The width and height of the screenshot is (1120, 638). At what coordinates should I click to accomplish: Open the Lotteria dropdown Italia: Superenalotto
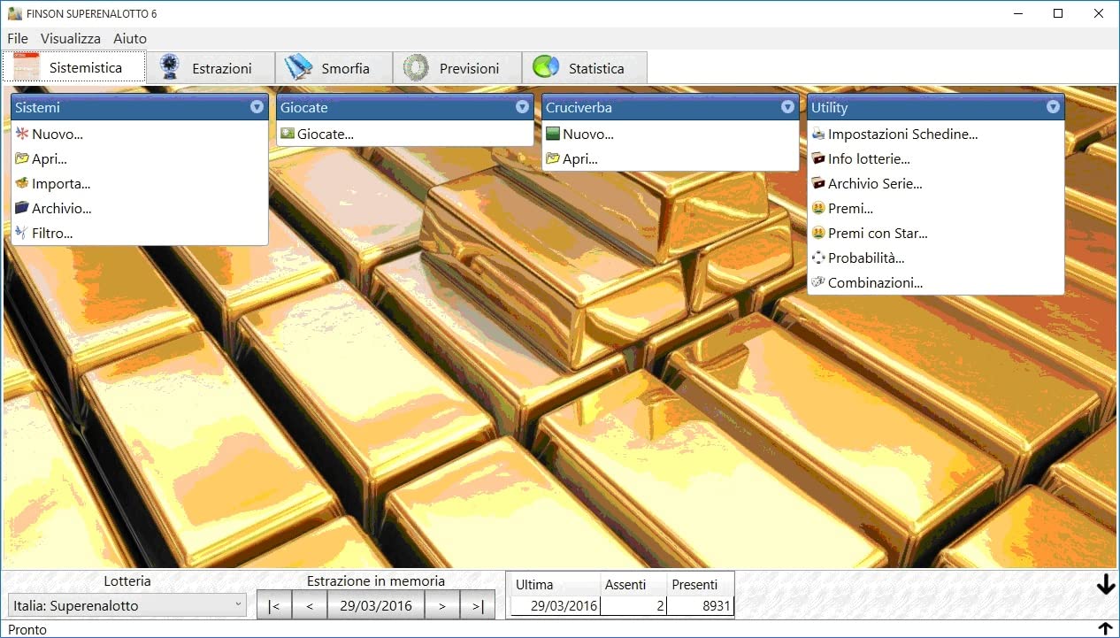coord(127,605)
